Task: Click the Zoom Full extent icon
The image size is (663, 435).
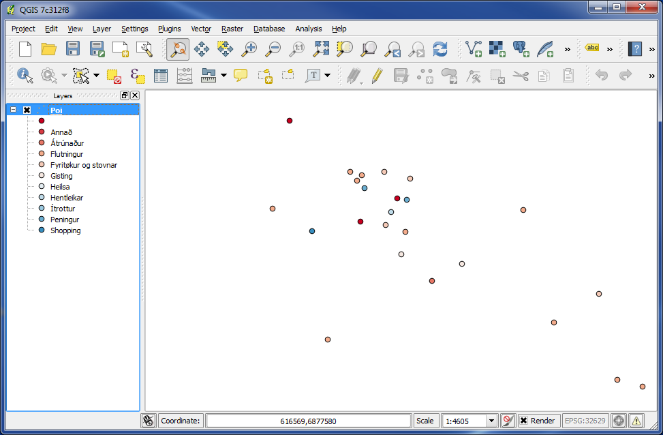Action: click(320, 49)
